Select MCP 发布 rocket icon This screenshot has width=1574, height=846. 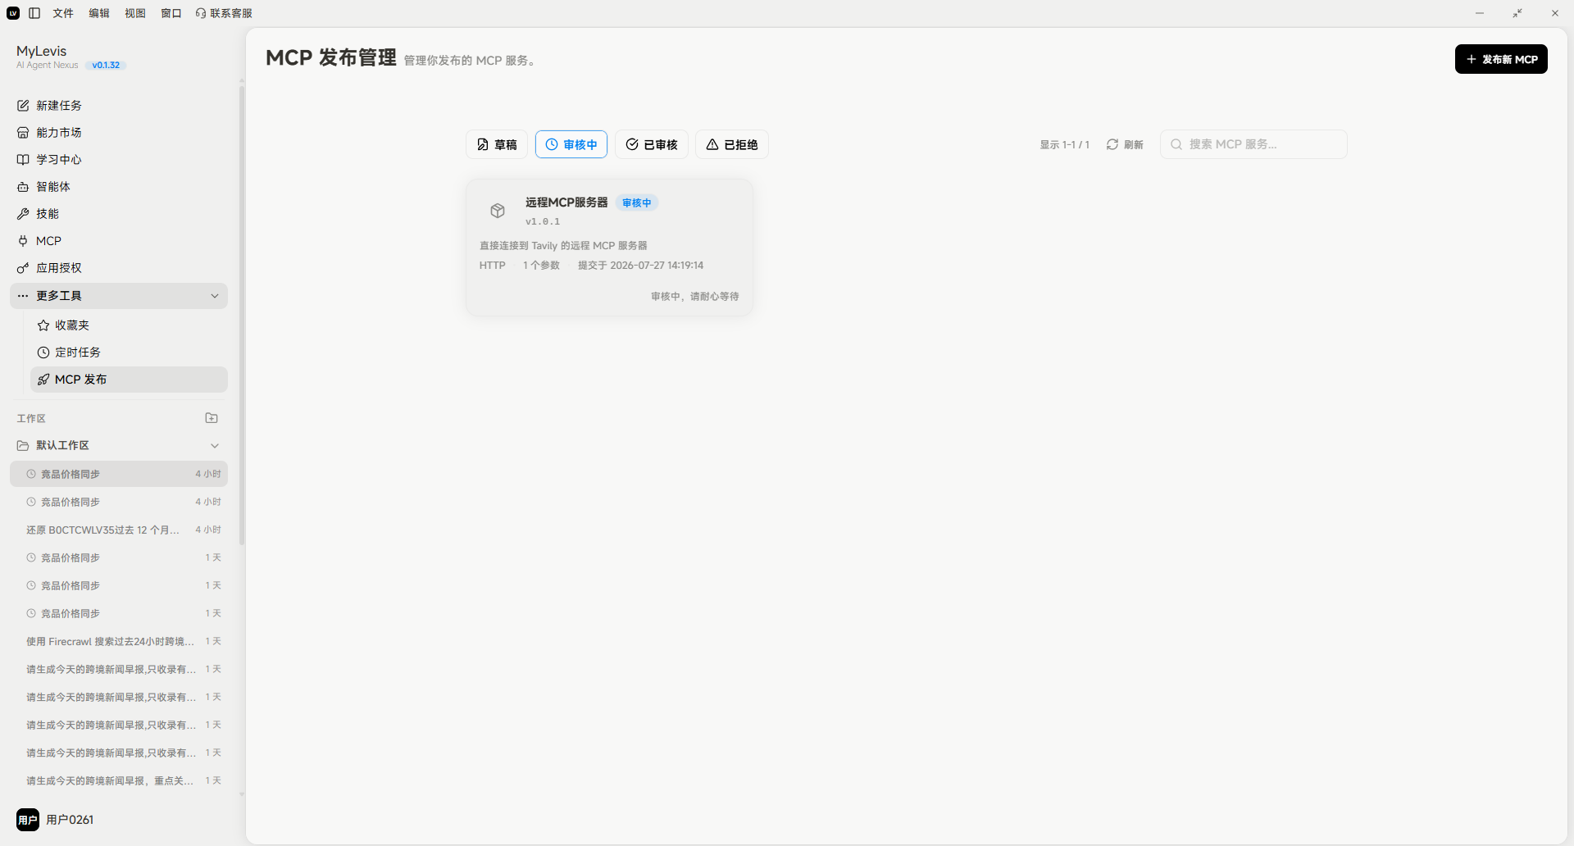tap(43, 380)
